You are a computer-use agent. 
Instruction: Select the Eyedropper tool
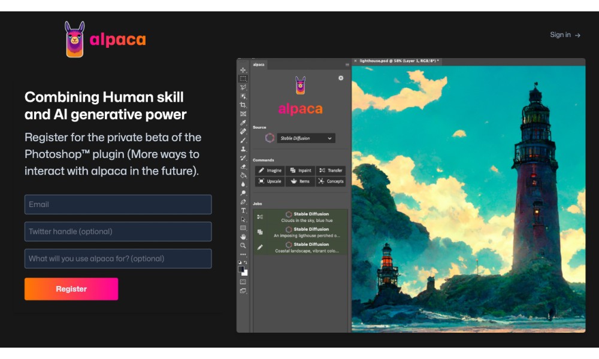point(243,123)
